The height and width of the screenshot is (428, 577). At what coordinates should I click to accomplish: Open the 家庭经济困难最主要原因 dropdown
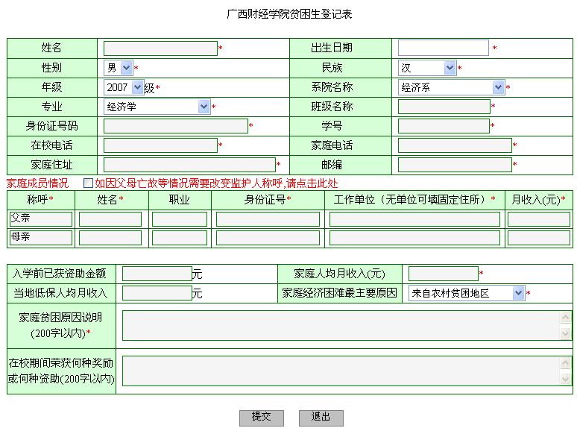point(467,293)
